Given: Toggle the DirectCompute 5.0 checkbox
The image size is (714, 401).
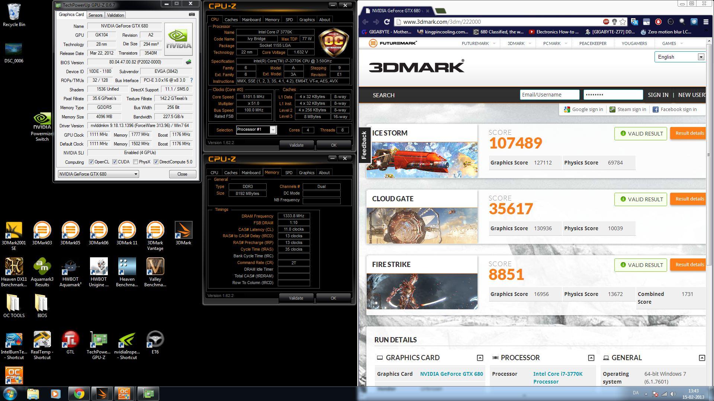Looking at the screenshot, I should point(156,162).
